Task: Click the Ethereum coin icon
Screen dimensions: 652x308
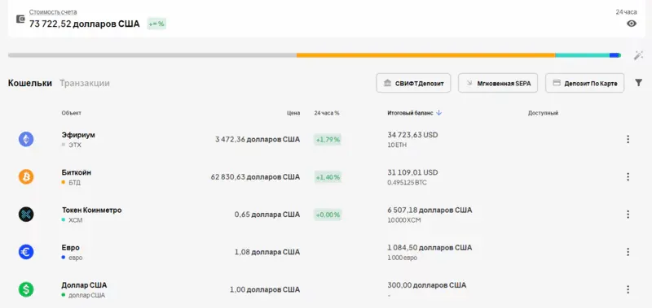Action: [26, 139]
